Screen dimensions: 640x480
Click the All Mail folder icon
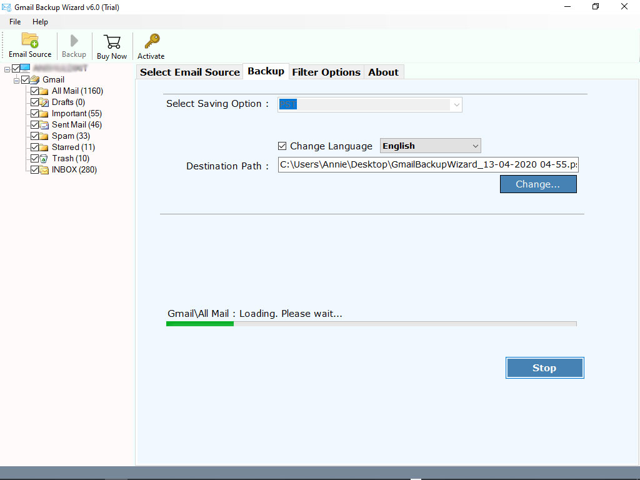pos(44,91)
